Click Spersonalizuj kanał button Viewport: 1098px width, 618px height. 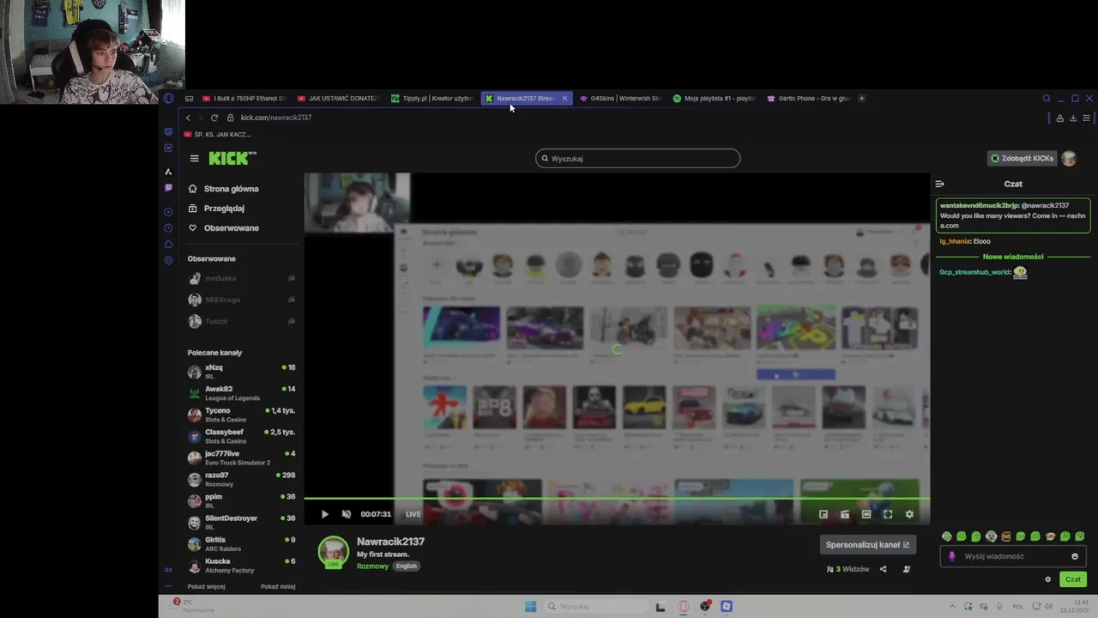pos(867,545)
